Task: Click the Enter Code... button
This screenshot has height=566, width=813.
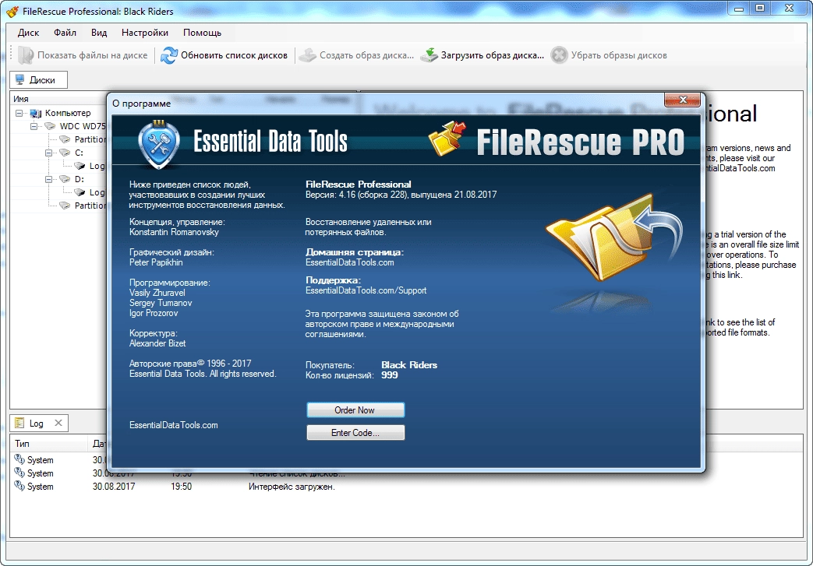Action: tap(355, 433)
